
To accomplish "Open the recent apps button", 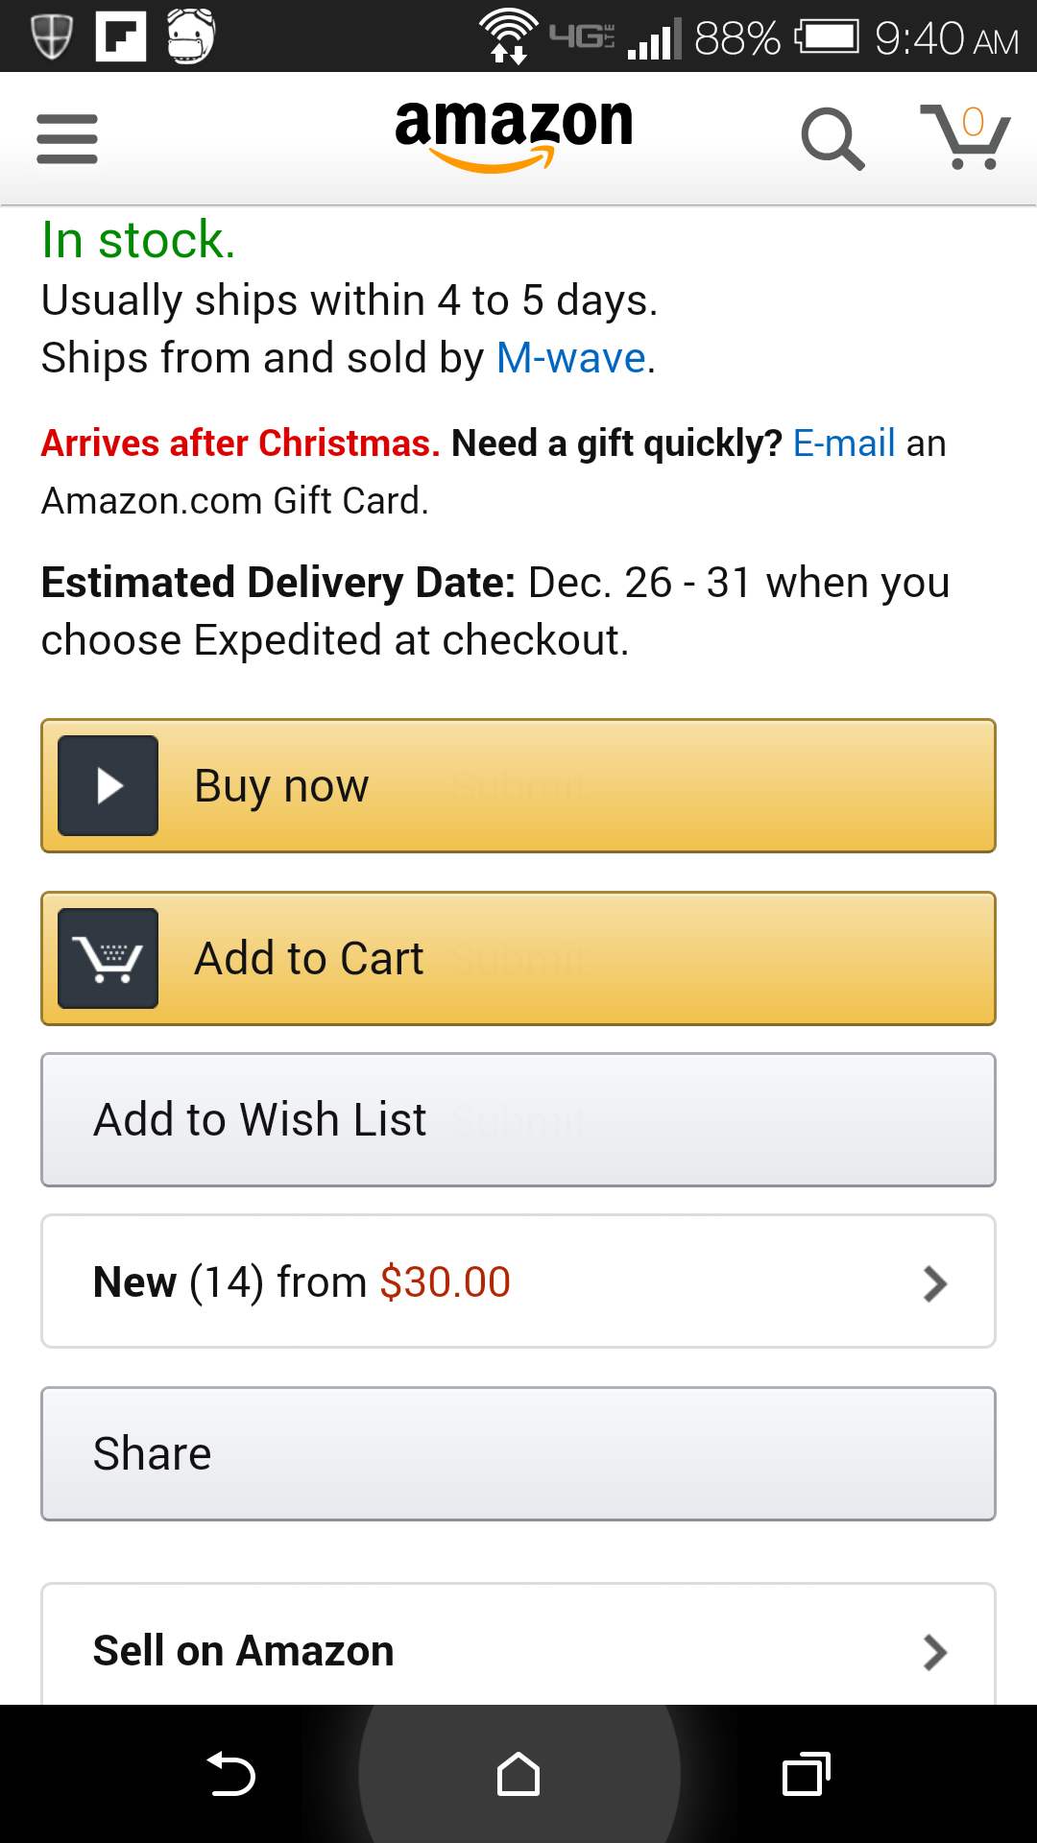I will tap(807, 1774).
